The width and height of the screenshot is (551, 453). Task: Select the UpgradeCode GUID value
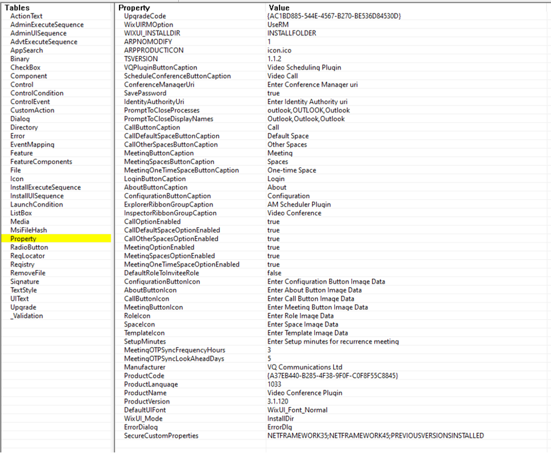pyautogui.click(x=334, y=16)
